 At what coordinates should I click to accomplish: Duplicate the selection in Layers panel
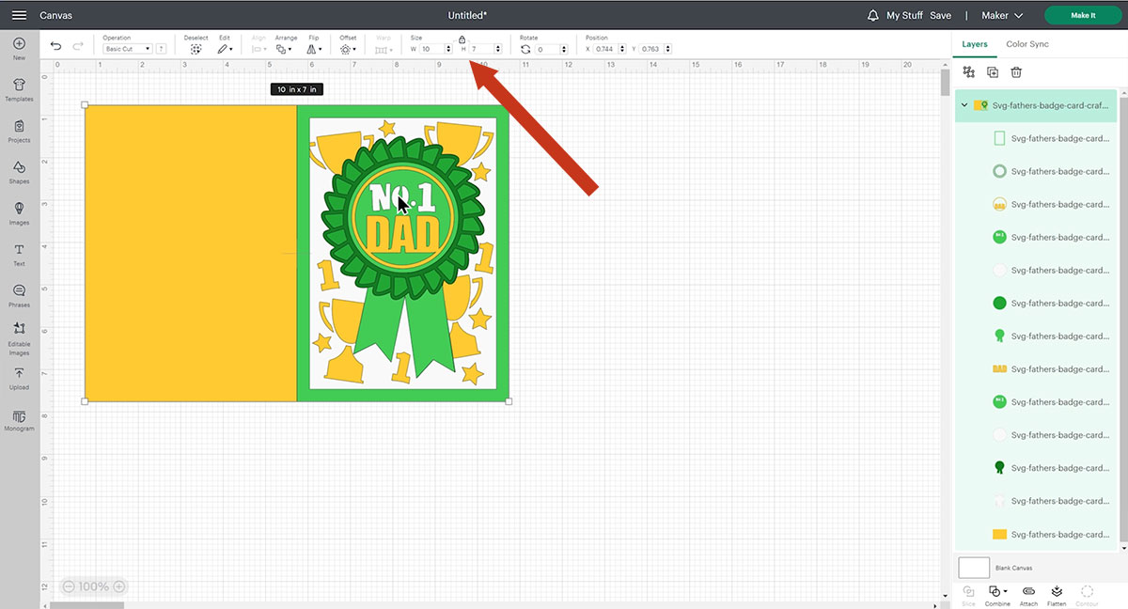point(993,72)
